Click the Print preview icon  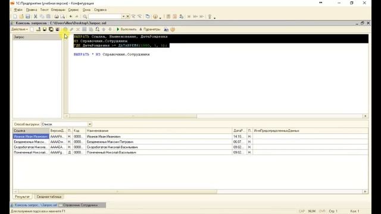point(63,17)
